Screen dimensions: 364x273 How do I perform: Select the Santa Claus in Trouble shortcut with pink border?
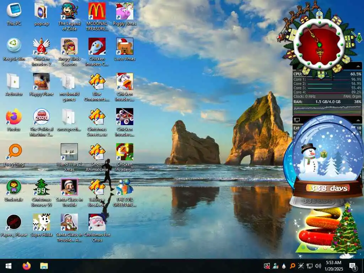click(x=69, y=193)
